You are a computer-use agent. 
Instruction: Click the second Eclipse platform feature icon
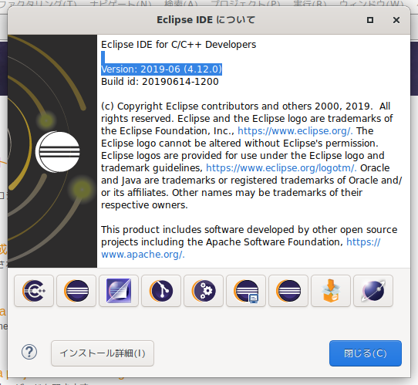pyautogui.click(x=76, y=291)
